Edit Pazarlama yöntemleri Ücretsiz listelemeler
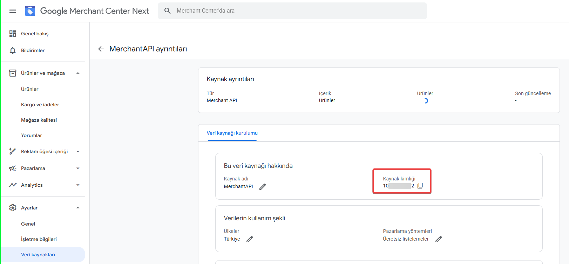This screenshot has width=569, height=264. 439,239
